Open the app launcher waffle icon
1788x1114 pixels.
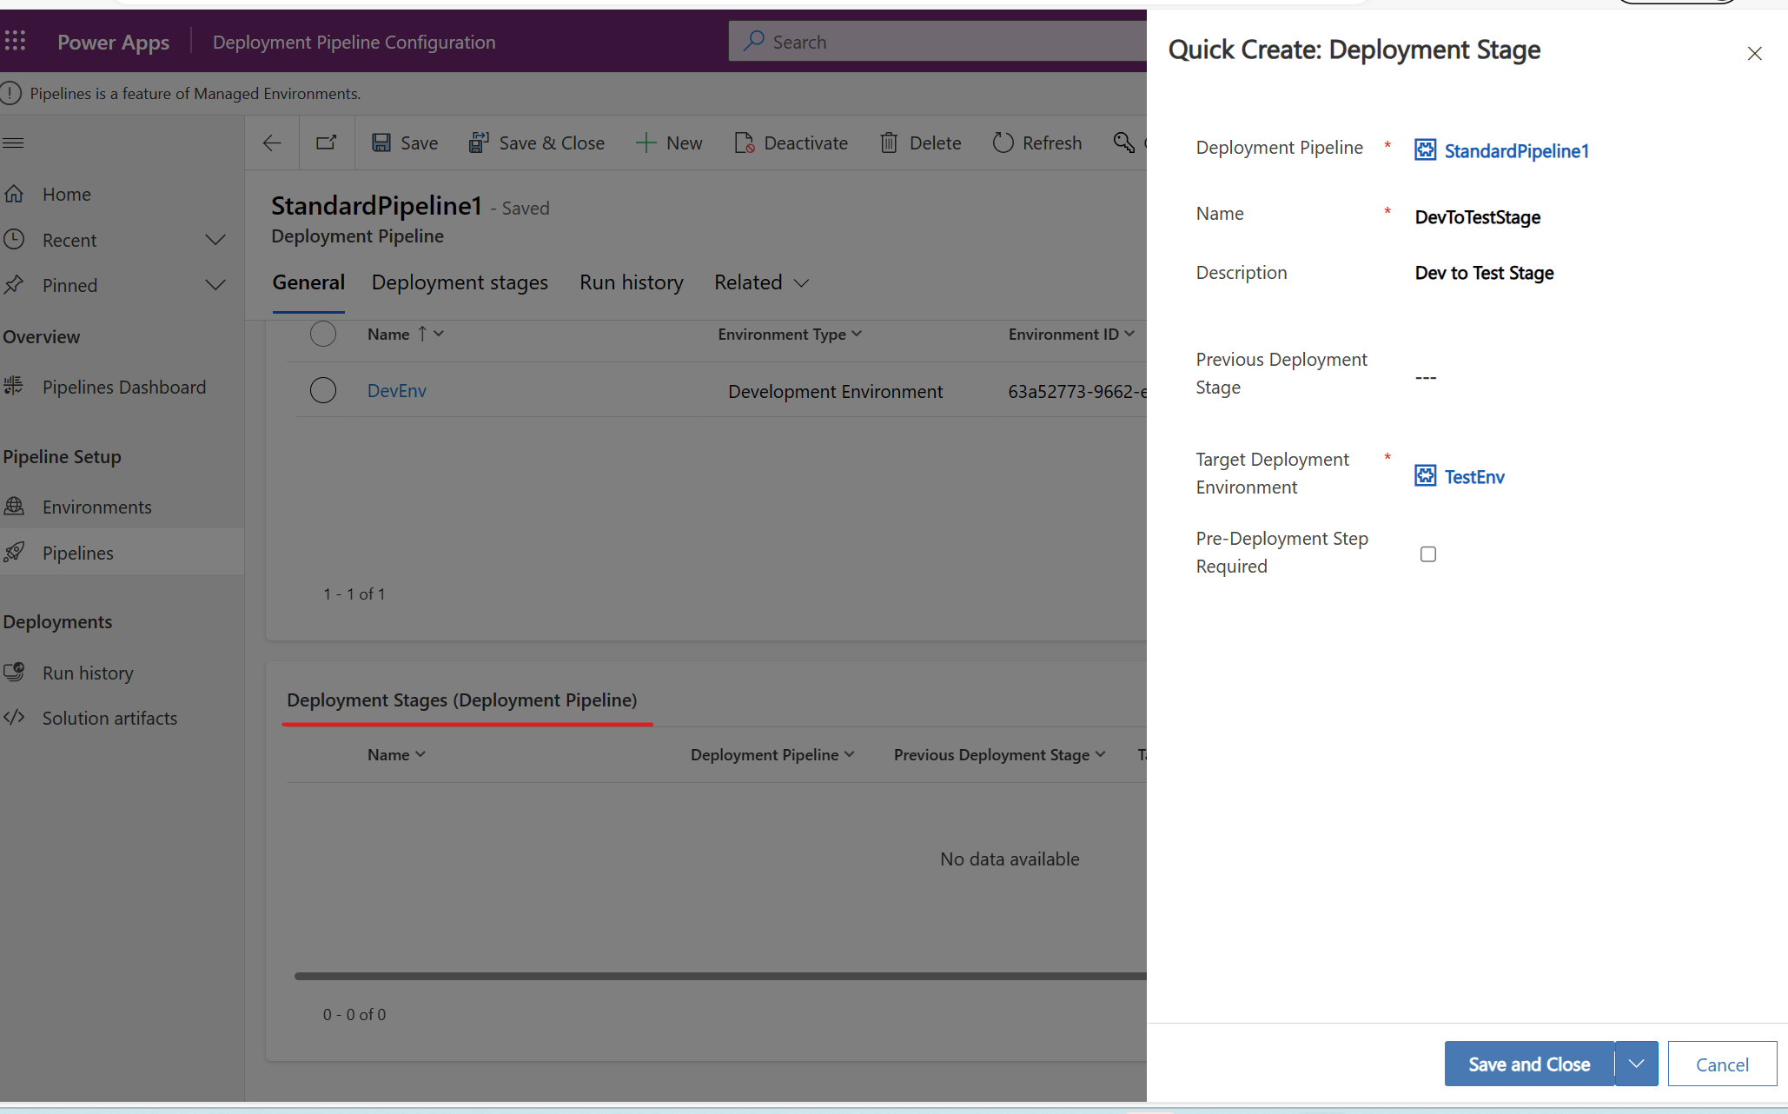[16, 41]
